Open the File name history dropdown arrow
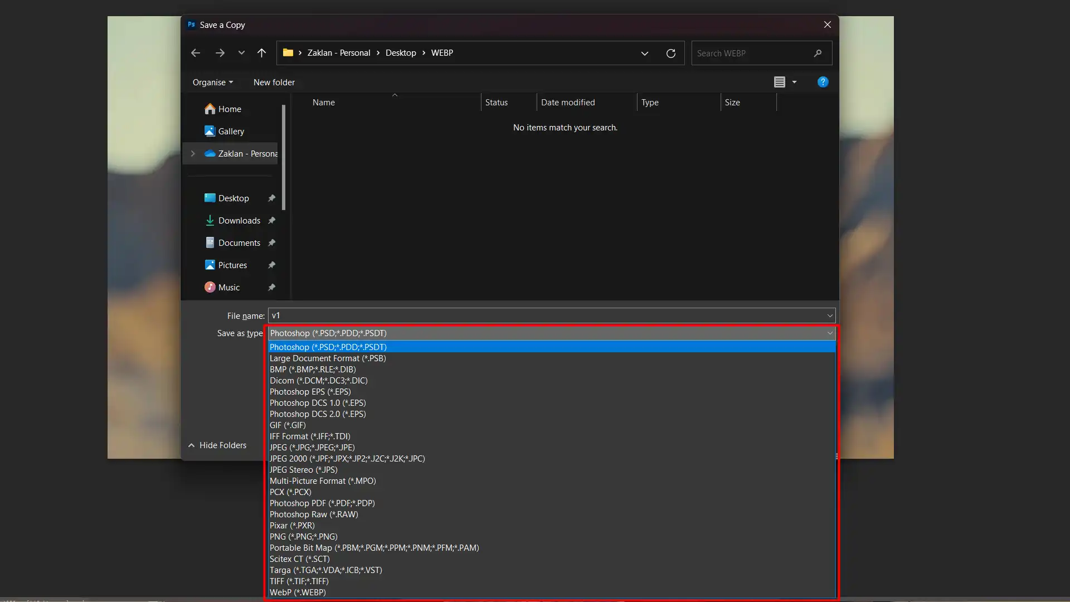 830,315
